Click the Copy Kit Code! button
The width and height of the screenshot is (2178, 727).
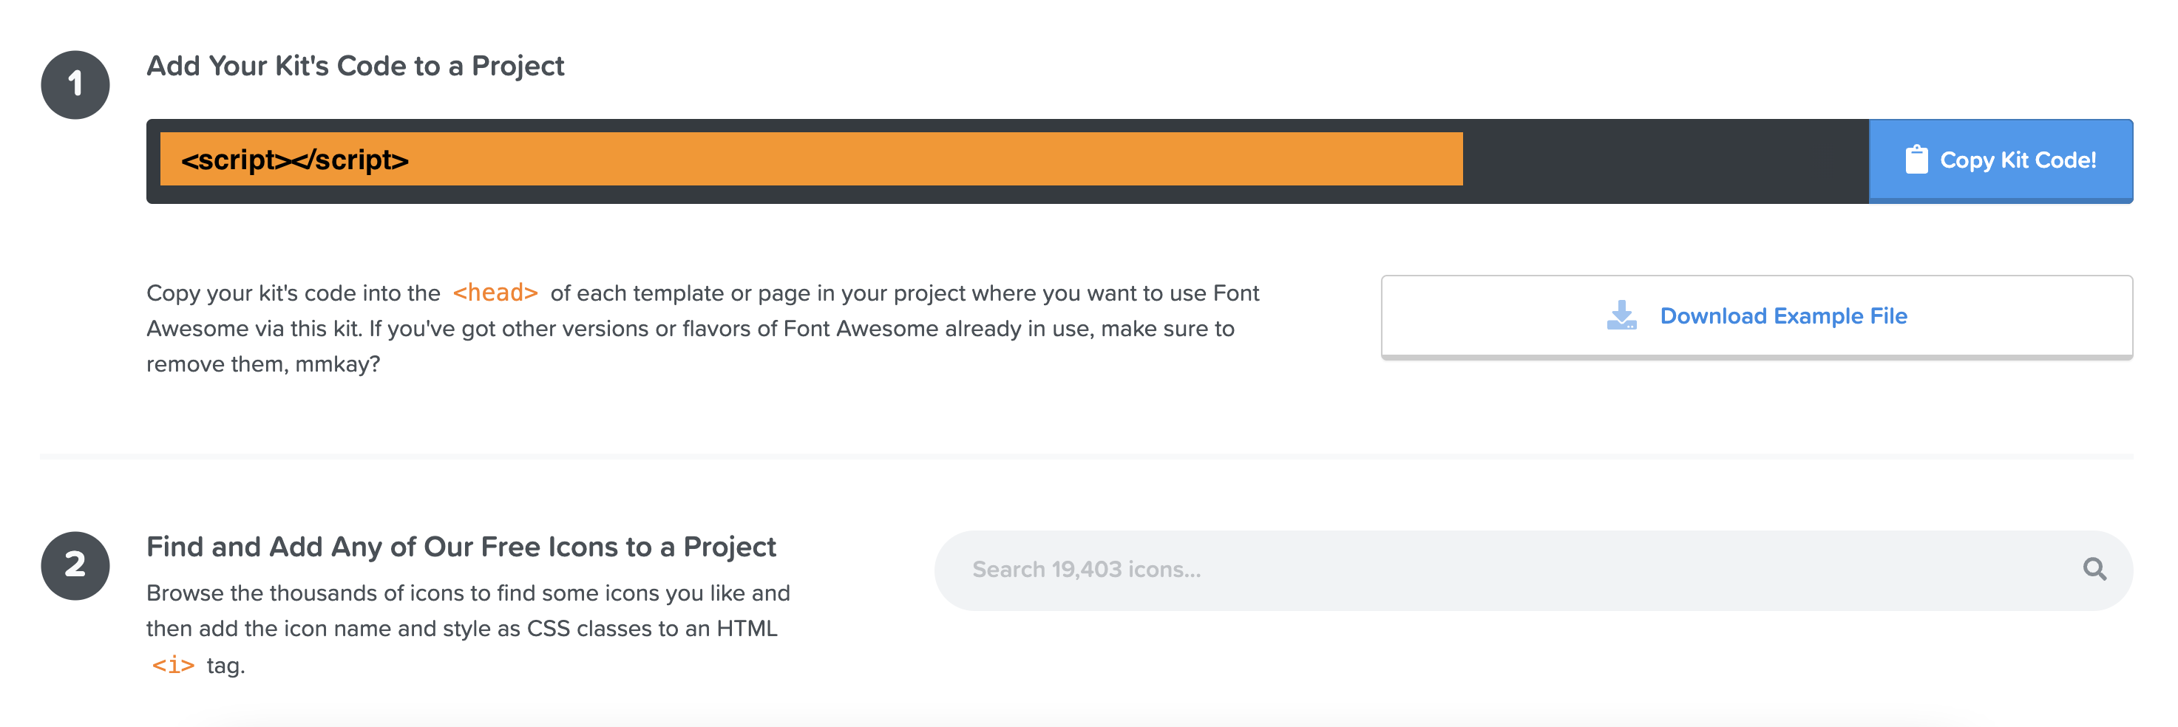click(x=2000, y=160)
